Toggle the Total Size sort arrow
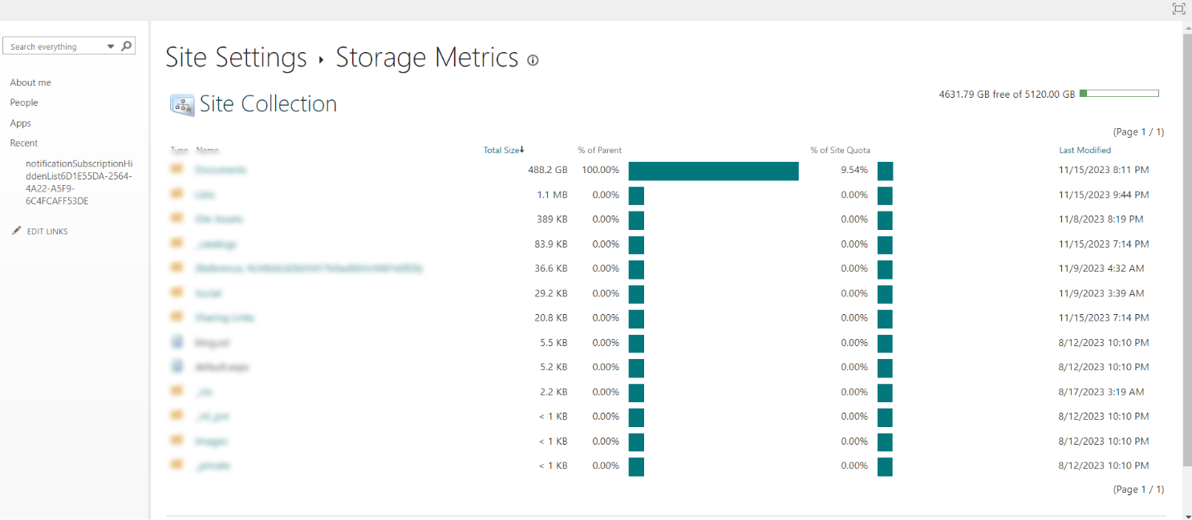Screen dimensions: 1192x520 point(523,149)
